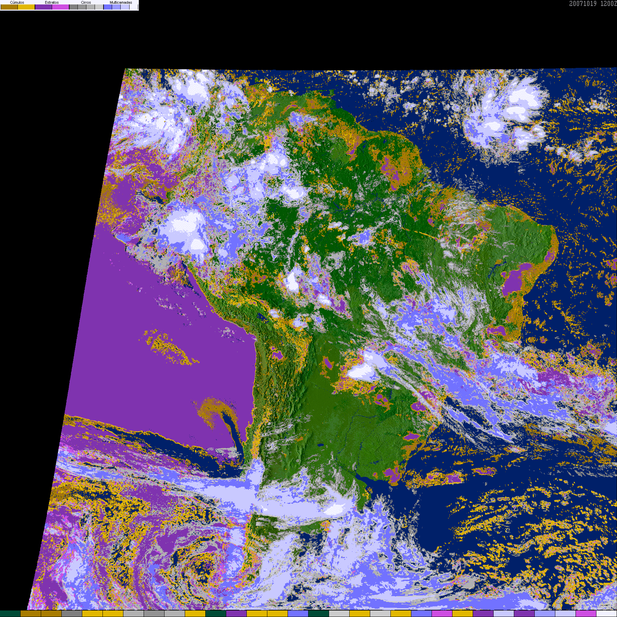Click the dark purple Estratos legend swatch
The image size is (617, 617).
(x=44, y=7)
